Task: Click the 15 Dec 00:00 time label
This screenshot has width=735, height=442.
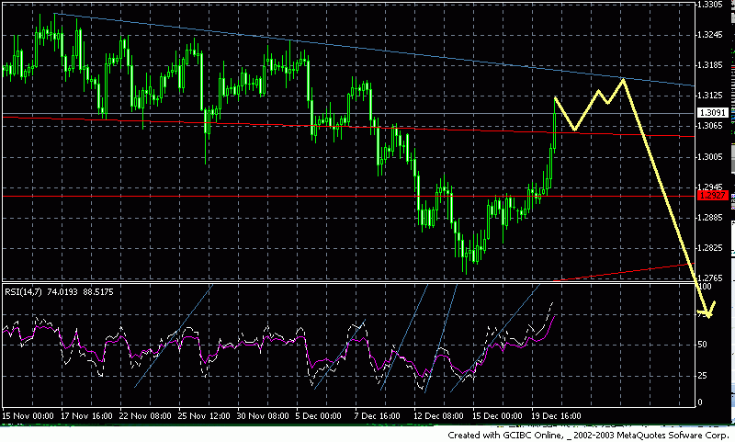Action: pyautogui.click(x=497, y=415)
